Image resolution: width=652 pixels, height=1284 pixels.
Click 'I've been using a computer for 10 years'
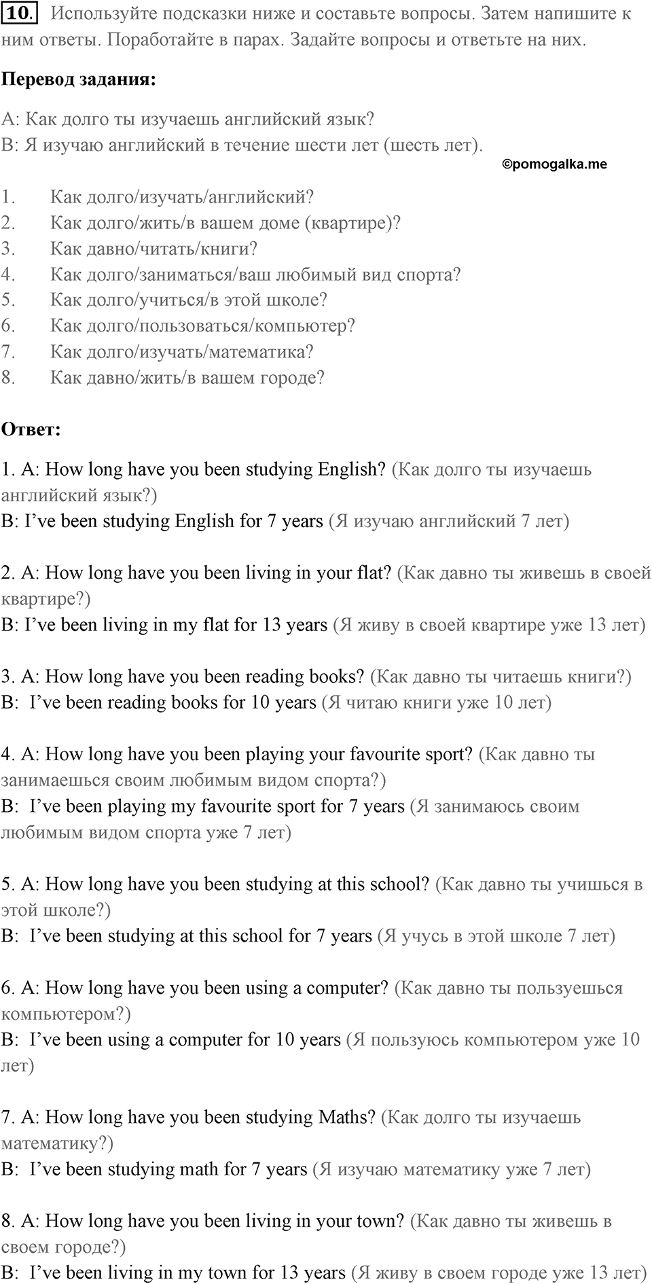tap(185, 1039)
